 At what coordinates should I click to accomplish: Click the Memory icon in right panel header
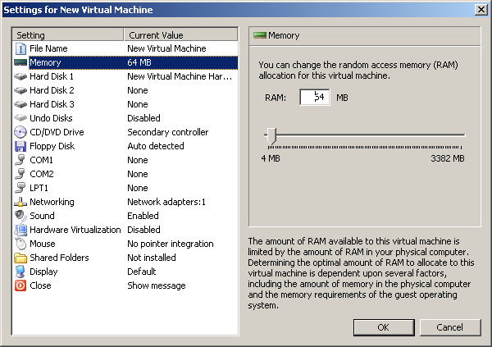(260, 35)
